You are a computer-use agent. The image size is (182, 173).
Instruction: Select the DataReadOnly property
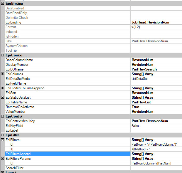(x=67, y=13)
